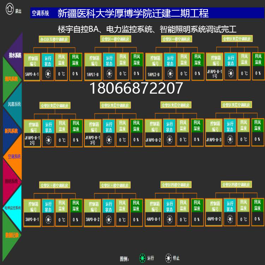Click the 回风温度 value for unit 3APO-B-2
Viewport: 265px width, 265px height.
point(123,219)
